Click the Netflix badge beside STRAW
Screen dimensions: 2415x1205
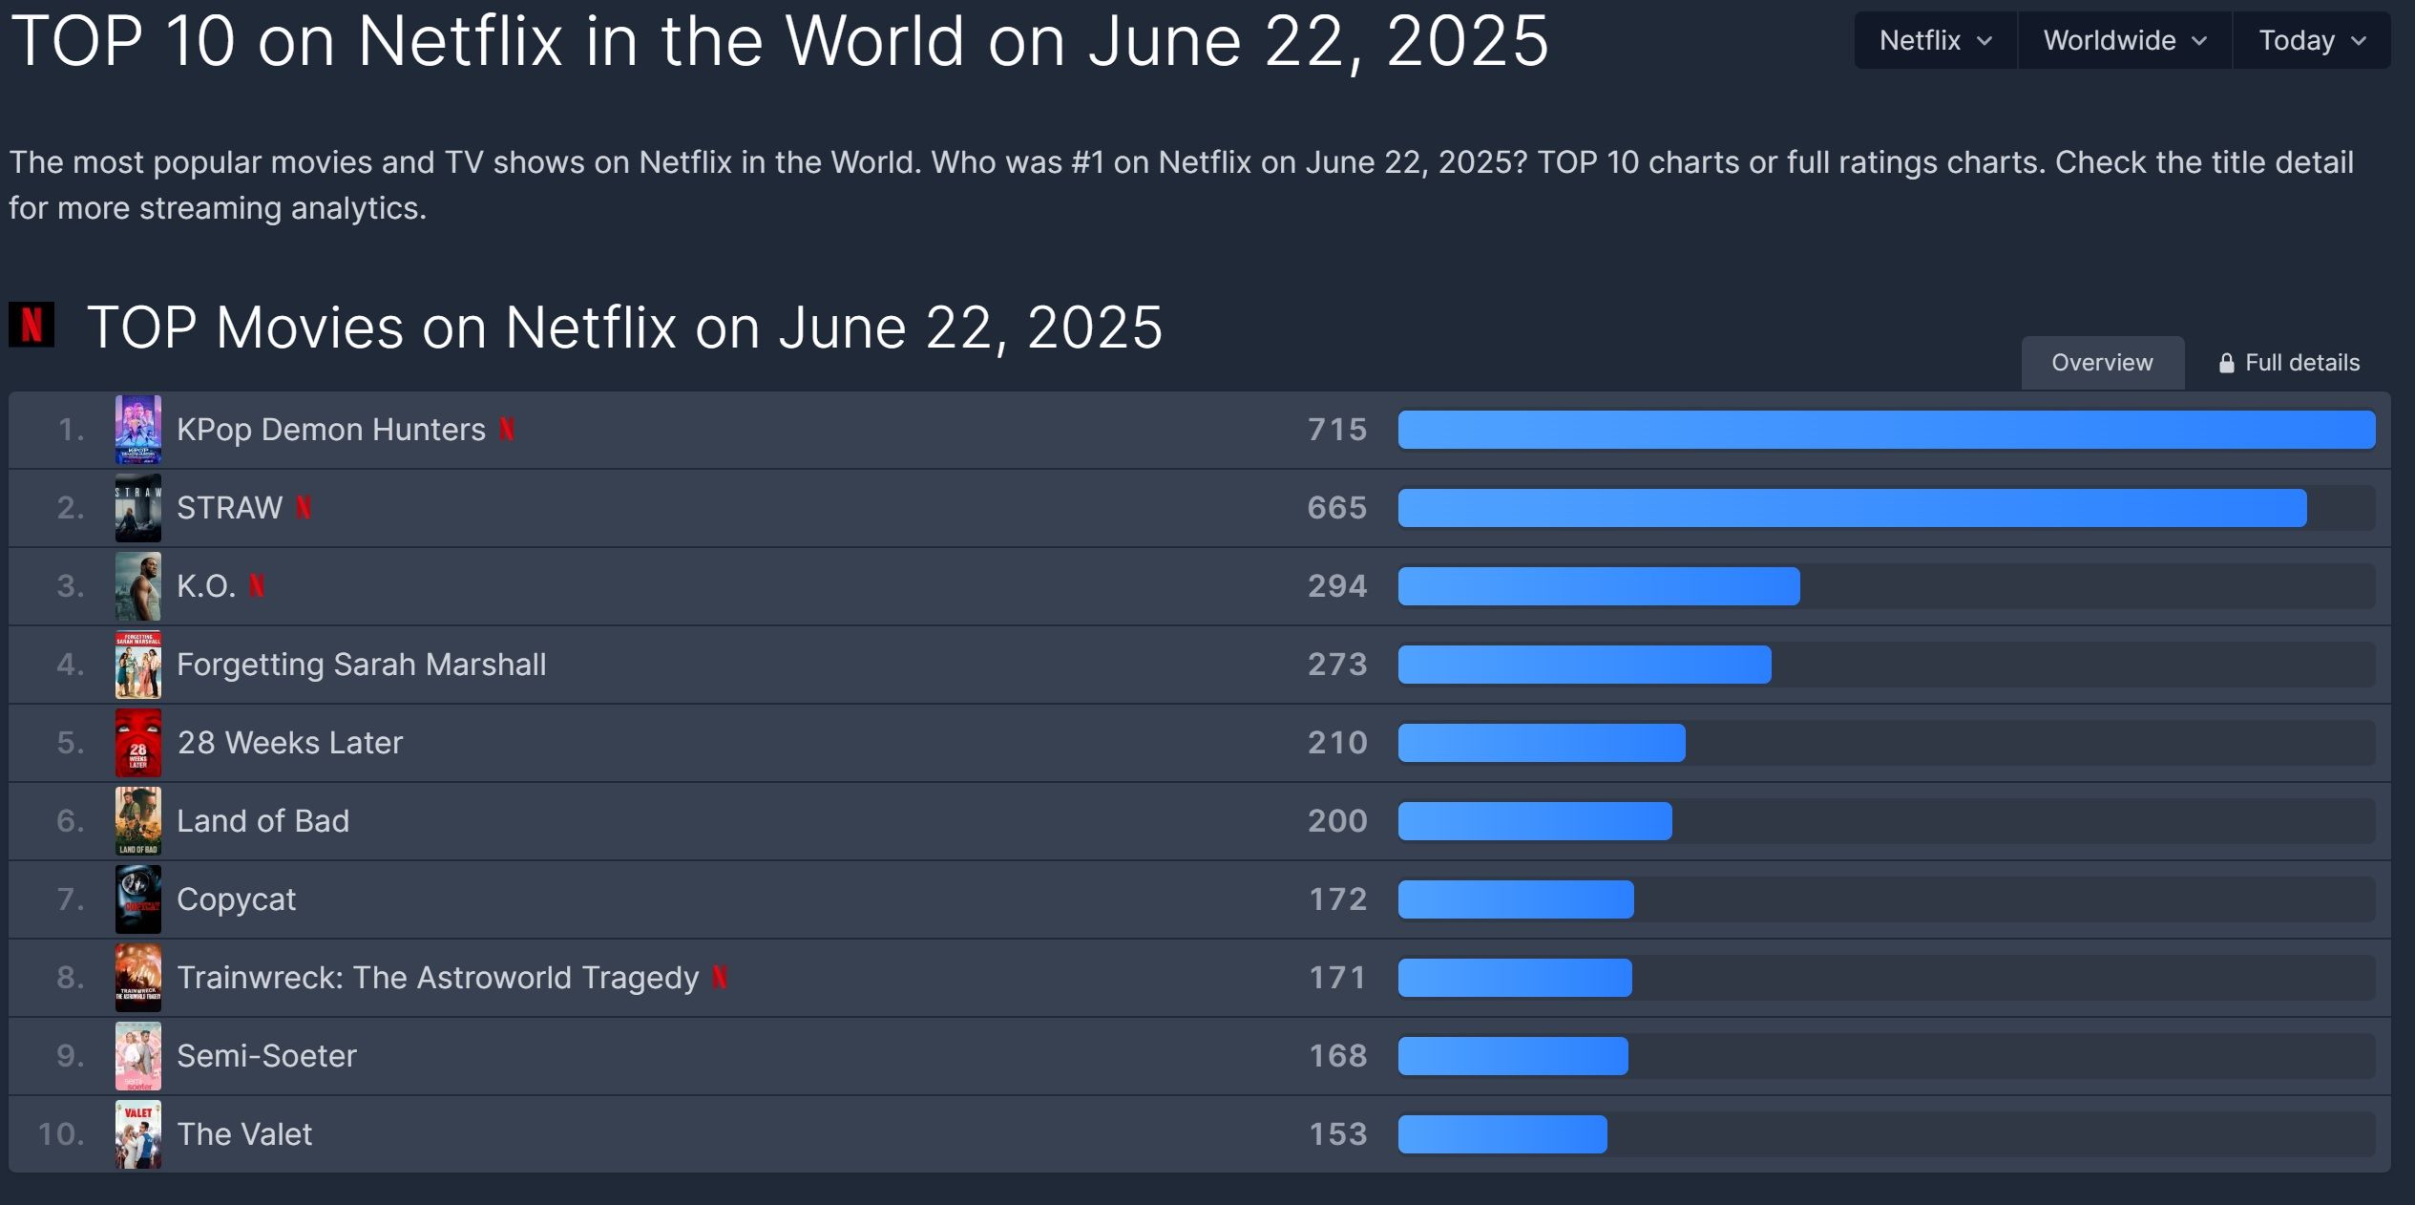click(x=304, y=508)
